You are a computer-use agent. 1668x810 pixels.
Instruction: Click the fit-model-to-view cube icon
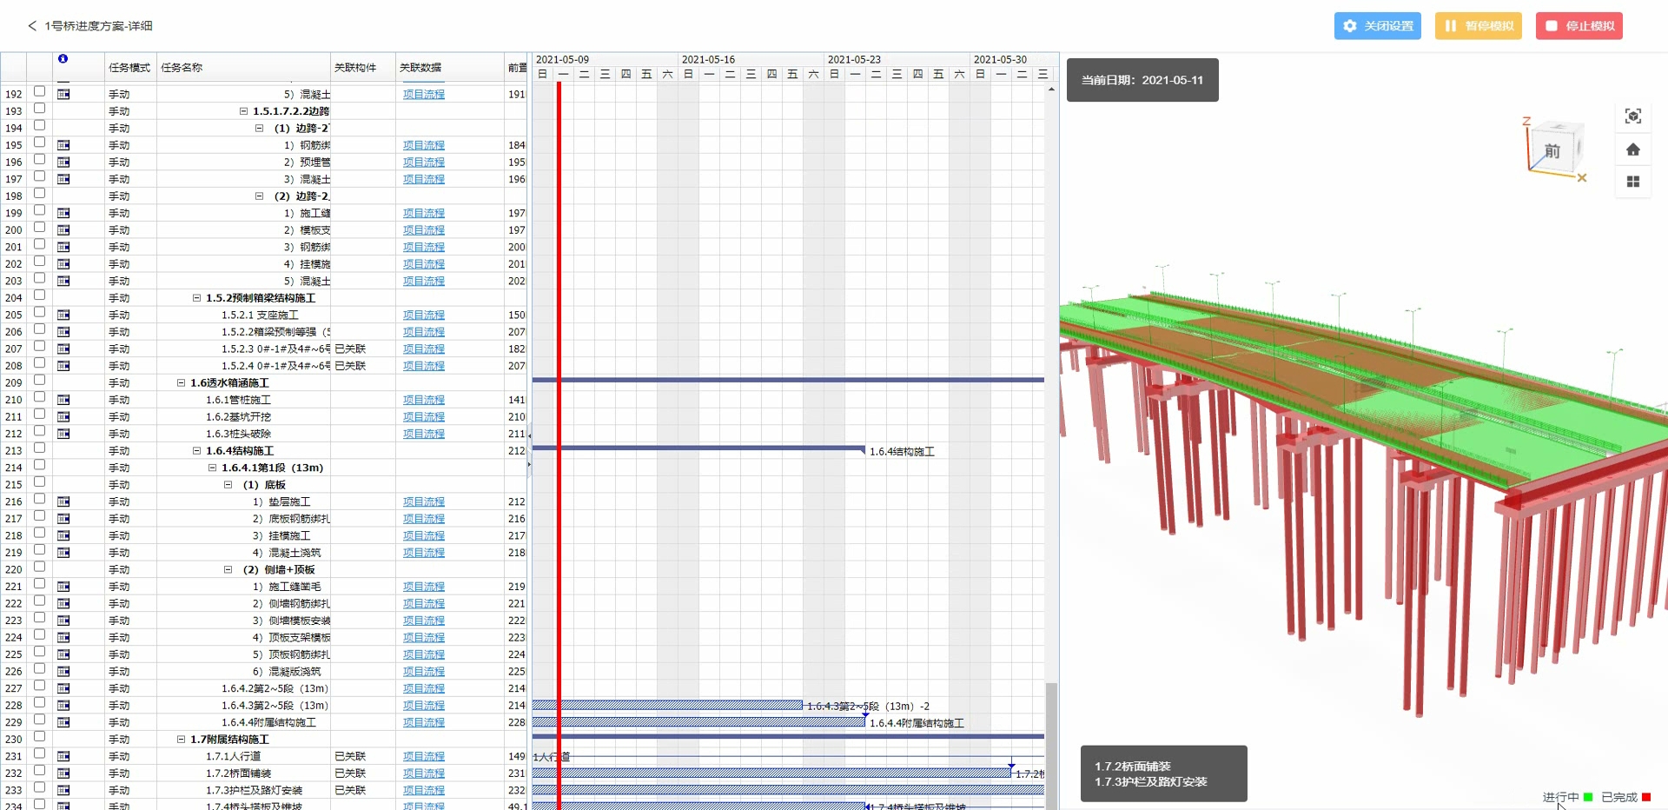click(1632, 116)
